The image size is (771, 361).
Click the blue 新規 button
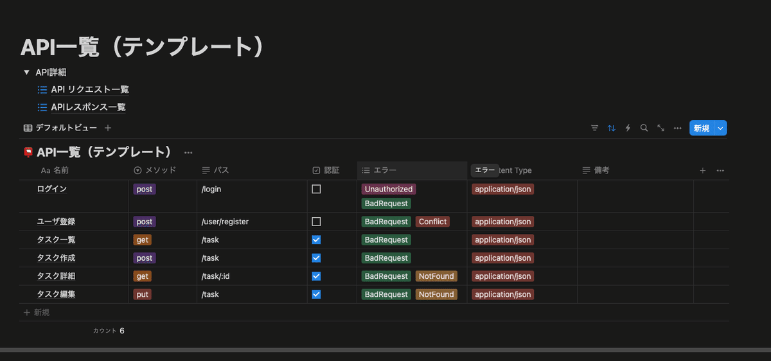click(701, 128)
